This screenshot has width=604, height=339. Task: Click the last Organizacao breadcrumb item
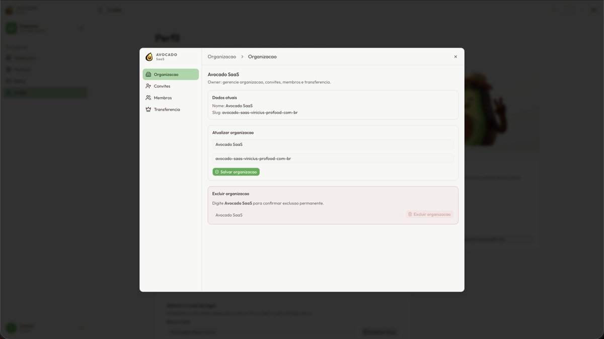click(x=262, y=57)
